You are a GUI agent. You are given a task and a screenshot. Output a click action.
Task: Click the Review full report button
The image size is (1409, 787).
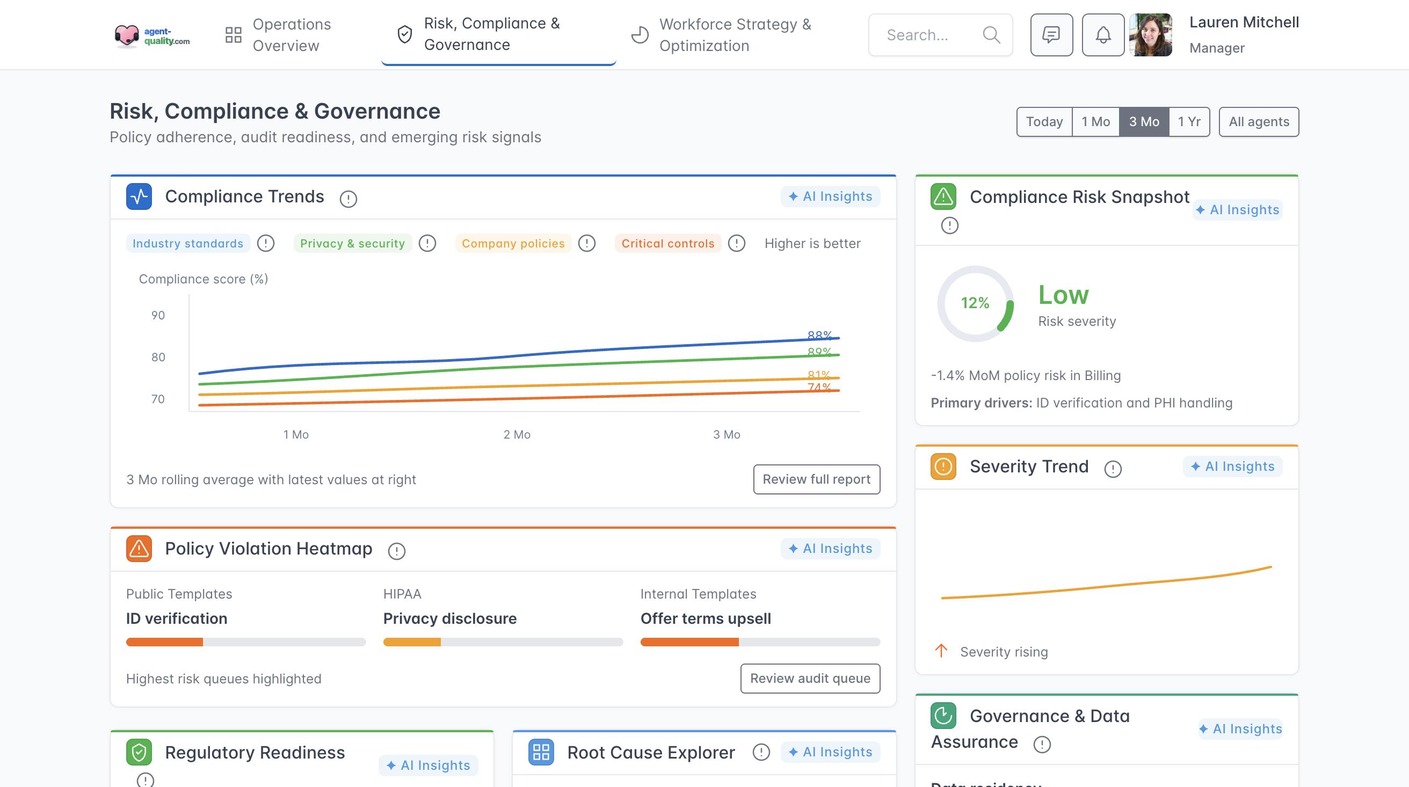pyautogui.click(x=816, y=479)
